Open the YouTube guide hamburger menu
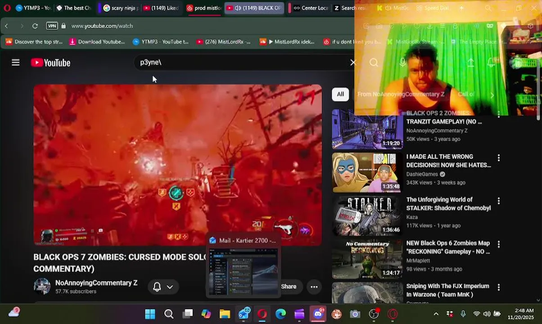The height and width of the screenshot is (324, 542). 16,63
